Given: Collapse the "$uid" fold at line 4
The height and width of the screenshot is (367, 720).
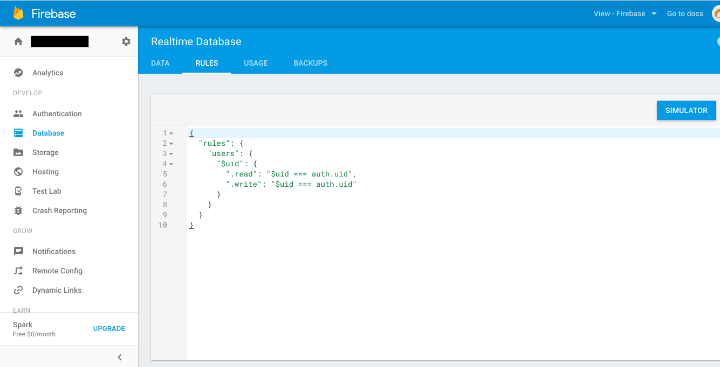Looking at the screenshot, I should [171, 164].
